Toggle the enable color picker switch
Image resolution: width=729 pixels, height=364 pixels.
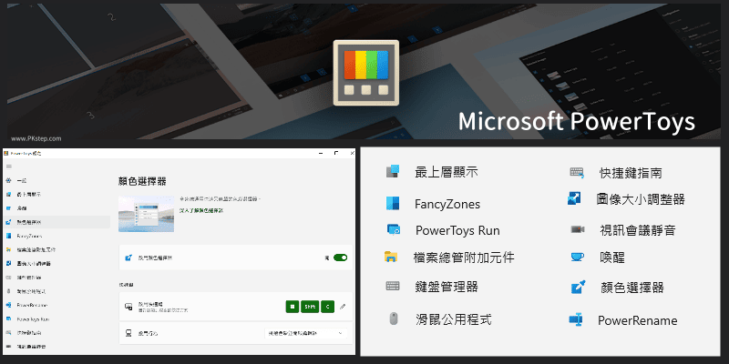(340, 258)
